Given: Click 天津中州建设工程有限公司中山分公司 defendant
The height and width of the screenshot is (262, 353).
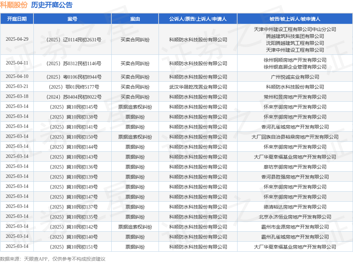Looking at the screenshot, I should click(295, 29).
